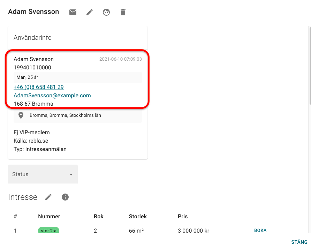
Task: Click the BOKA button
Action: 260,231
